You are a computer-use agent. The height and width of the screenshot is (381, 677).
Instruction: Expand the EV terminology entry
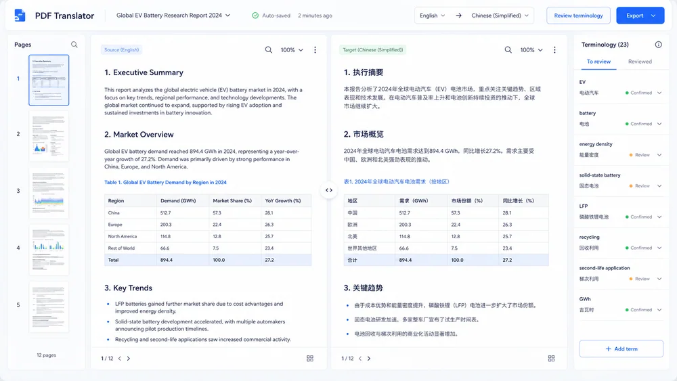pyautogui.click(x=659, y=93)
